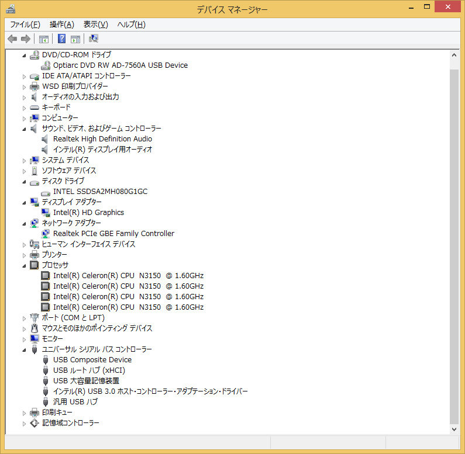Select インテル(R) USB 3.0 ホスト・コントローラー entry

pyautogui.click(x=150, y=391)
